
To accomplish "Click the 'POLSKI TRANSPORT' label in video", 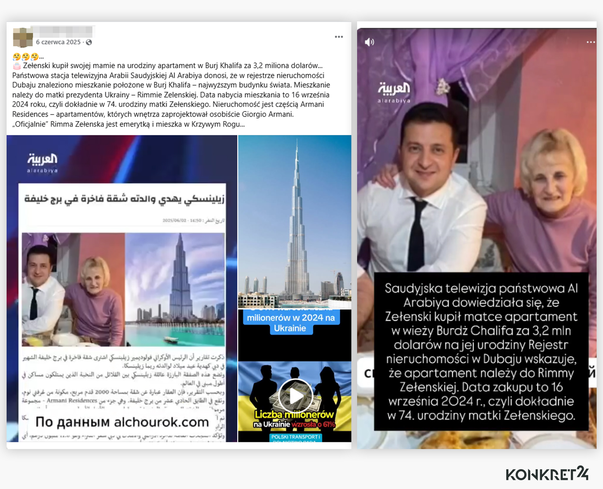I will click(x=296, y=437).
